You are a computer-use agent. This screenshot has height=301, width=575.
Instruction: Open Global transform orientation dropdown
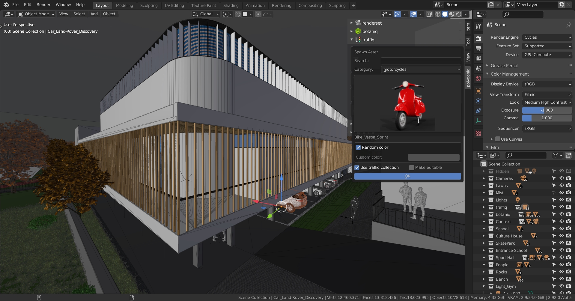(206, 14)
